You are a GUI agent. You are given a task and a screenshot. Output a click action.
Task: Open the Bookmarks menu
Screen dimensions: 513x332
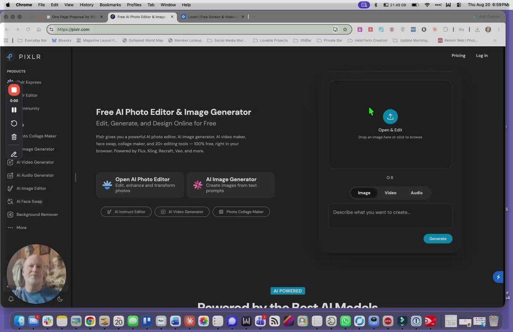110,5
